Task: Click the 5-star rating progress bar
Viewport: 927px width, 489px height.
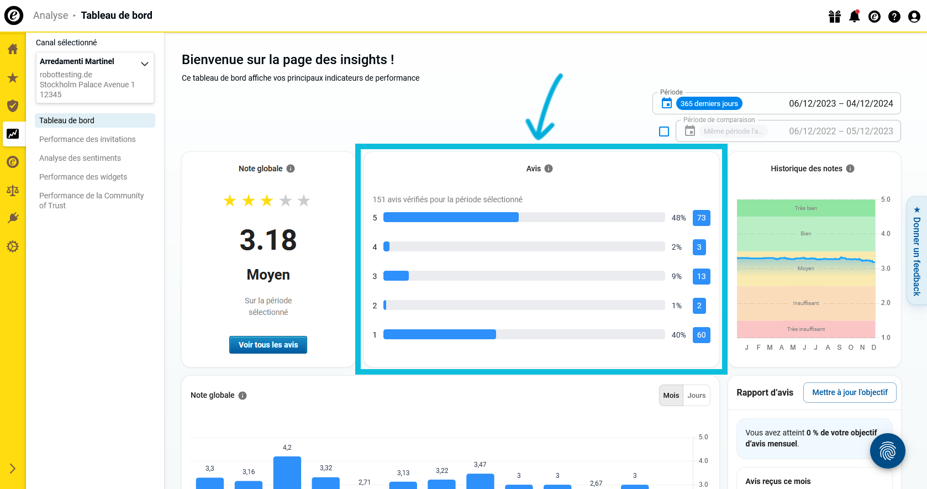Action: (524, 218)
